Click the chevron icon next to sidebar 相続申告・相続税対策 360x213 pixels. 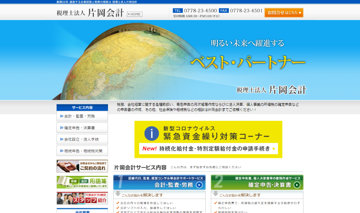(x=61, y=151)
